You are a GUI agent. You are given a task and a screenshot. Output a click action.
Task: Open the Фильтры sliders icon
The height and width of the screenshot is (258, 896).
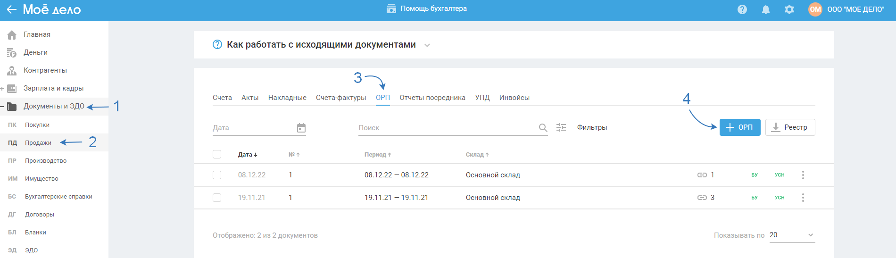(561, 127)
